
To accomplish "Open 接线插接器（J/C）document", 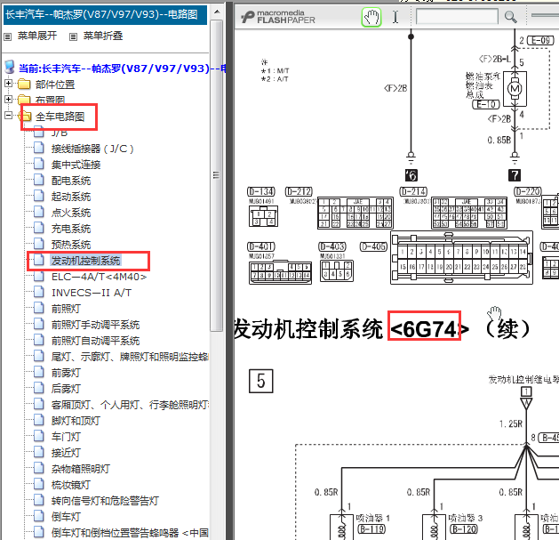I will (x=92, y=149).
